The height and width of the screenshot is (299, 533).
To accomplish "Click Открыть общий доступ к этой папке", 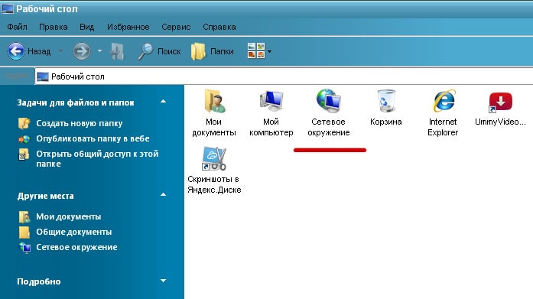I will [x=97, y=158].
